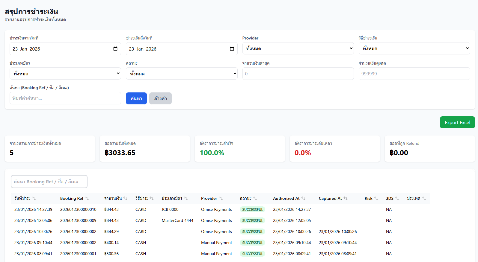Open calendar picker for payment start date
Viewport: 478px width, 262px height.
(x=115, y=49)
